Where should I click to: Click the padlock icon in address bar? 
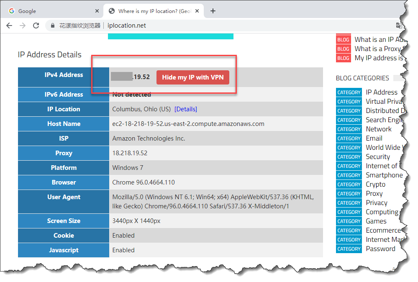[x=53, y=26]
